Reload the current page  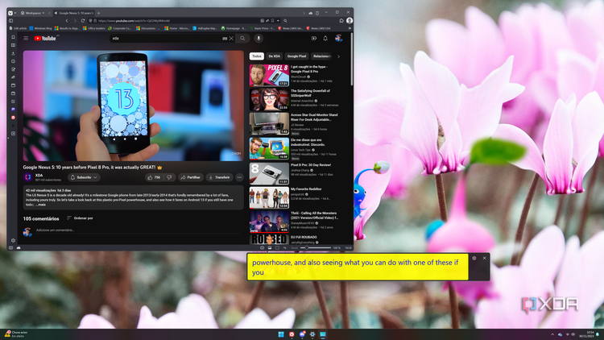tap(83, 21)
